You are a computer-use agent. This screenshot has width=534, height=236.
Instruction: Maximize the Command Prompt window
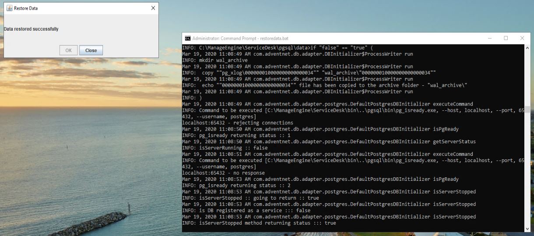click(506, 38)
